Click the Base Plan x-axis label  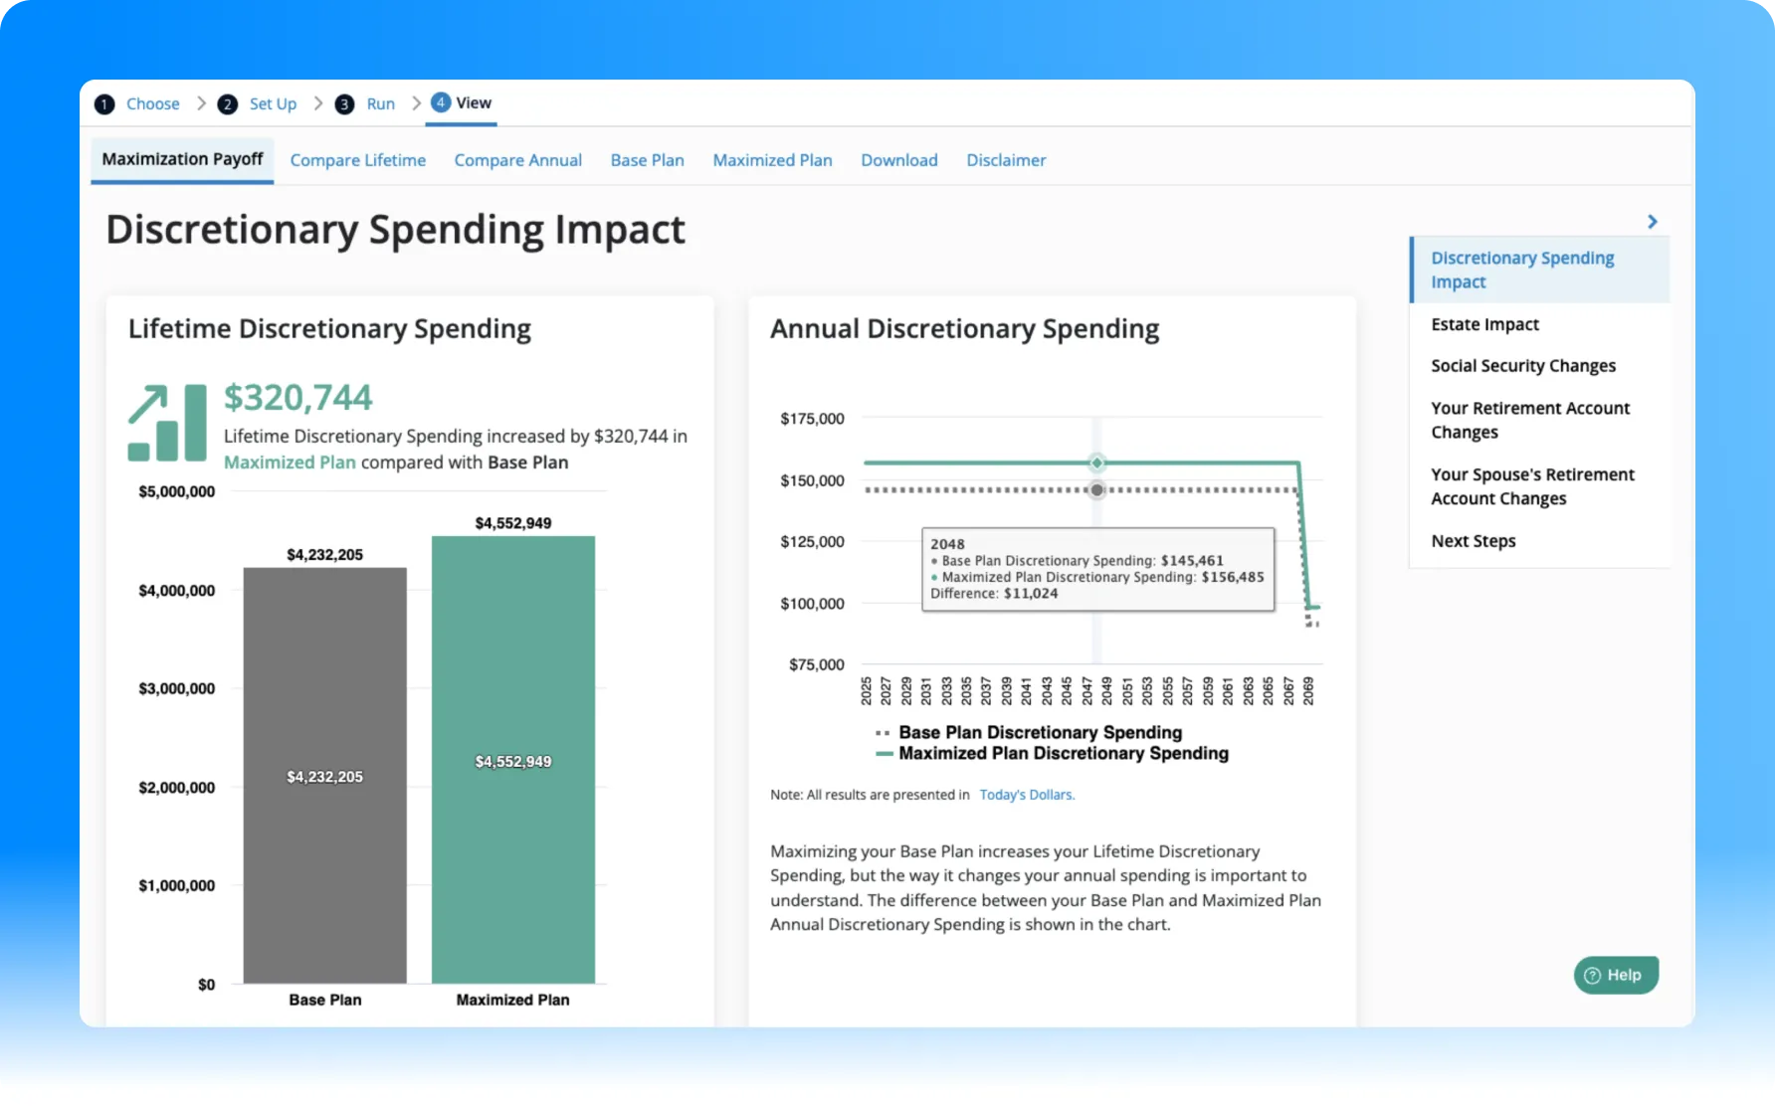click(325, 1000)
